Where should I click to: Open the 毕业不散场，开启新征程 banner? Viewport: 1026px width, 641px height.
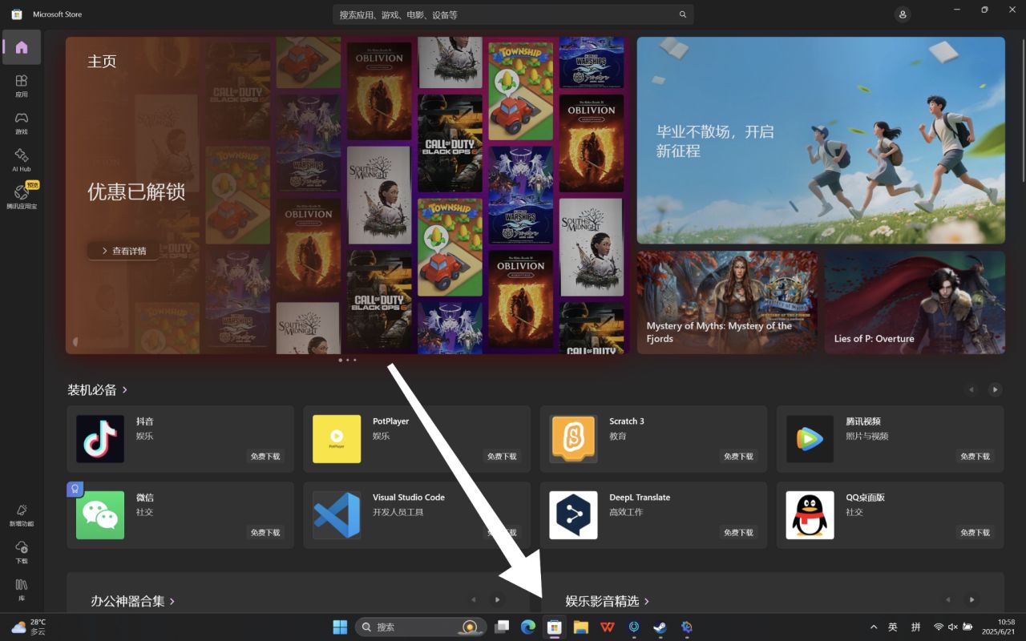tap(821, 140)
